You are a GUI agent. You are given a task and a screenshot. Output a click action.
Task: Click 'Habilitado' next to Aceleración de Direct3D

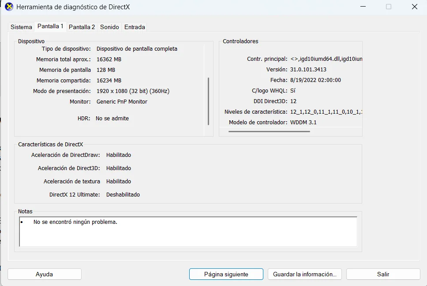tap(119, 168)
